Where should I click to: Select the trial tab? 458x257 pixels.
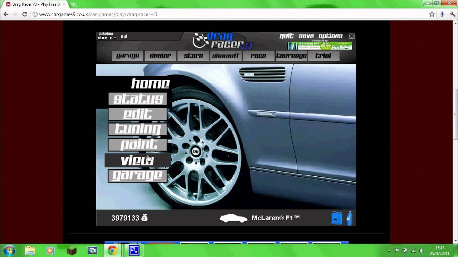pyautogui.click(x=323, y=56)
